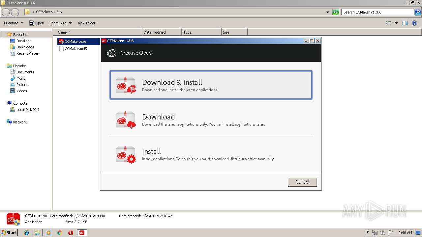Click Explorer Back navigation button
Screen dimensions: 422x237
(x=6, y=12)
